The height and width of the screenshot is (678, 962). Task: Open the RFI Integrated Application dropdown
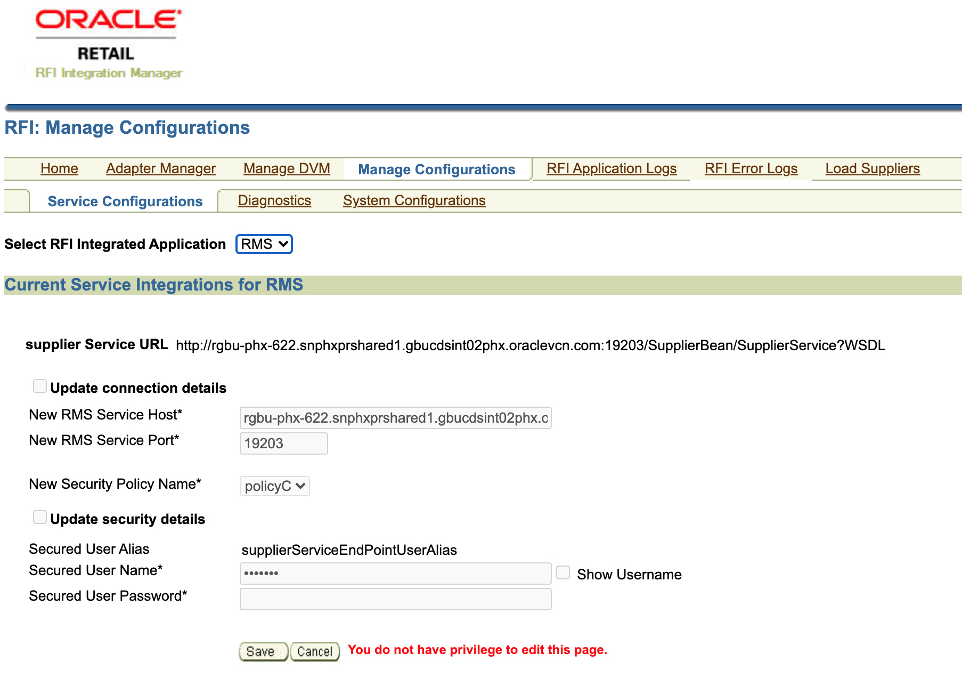click(264, 244)
